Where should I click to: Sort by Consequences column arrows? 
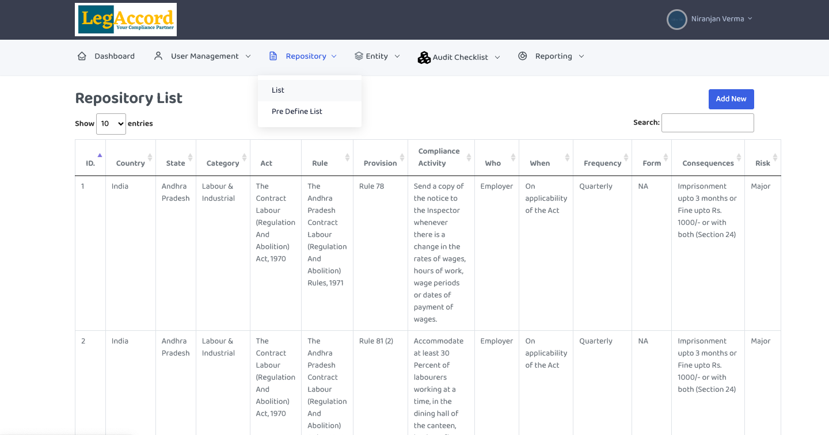(739, 157)
